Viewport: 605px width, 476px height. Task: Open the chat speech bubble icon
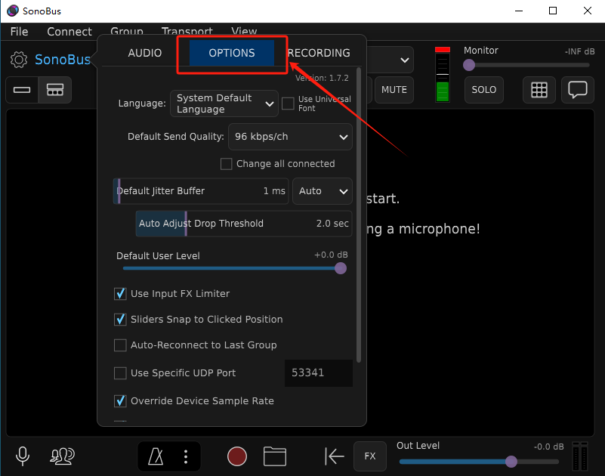[x=578, y=89]
